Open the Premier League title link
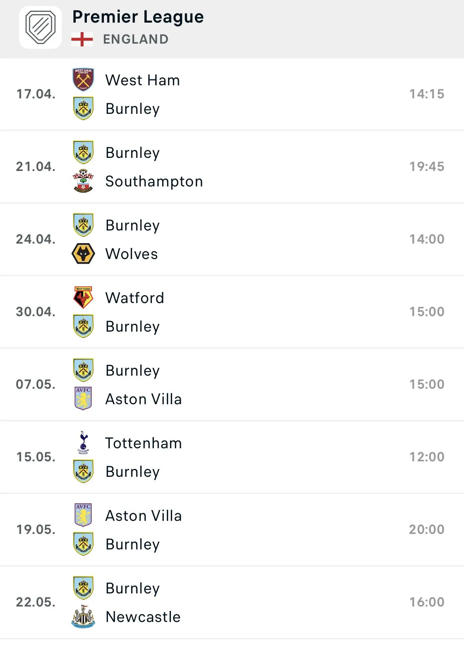Viewport: 464px width, 645px height. (x=138, y=17)
